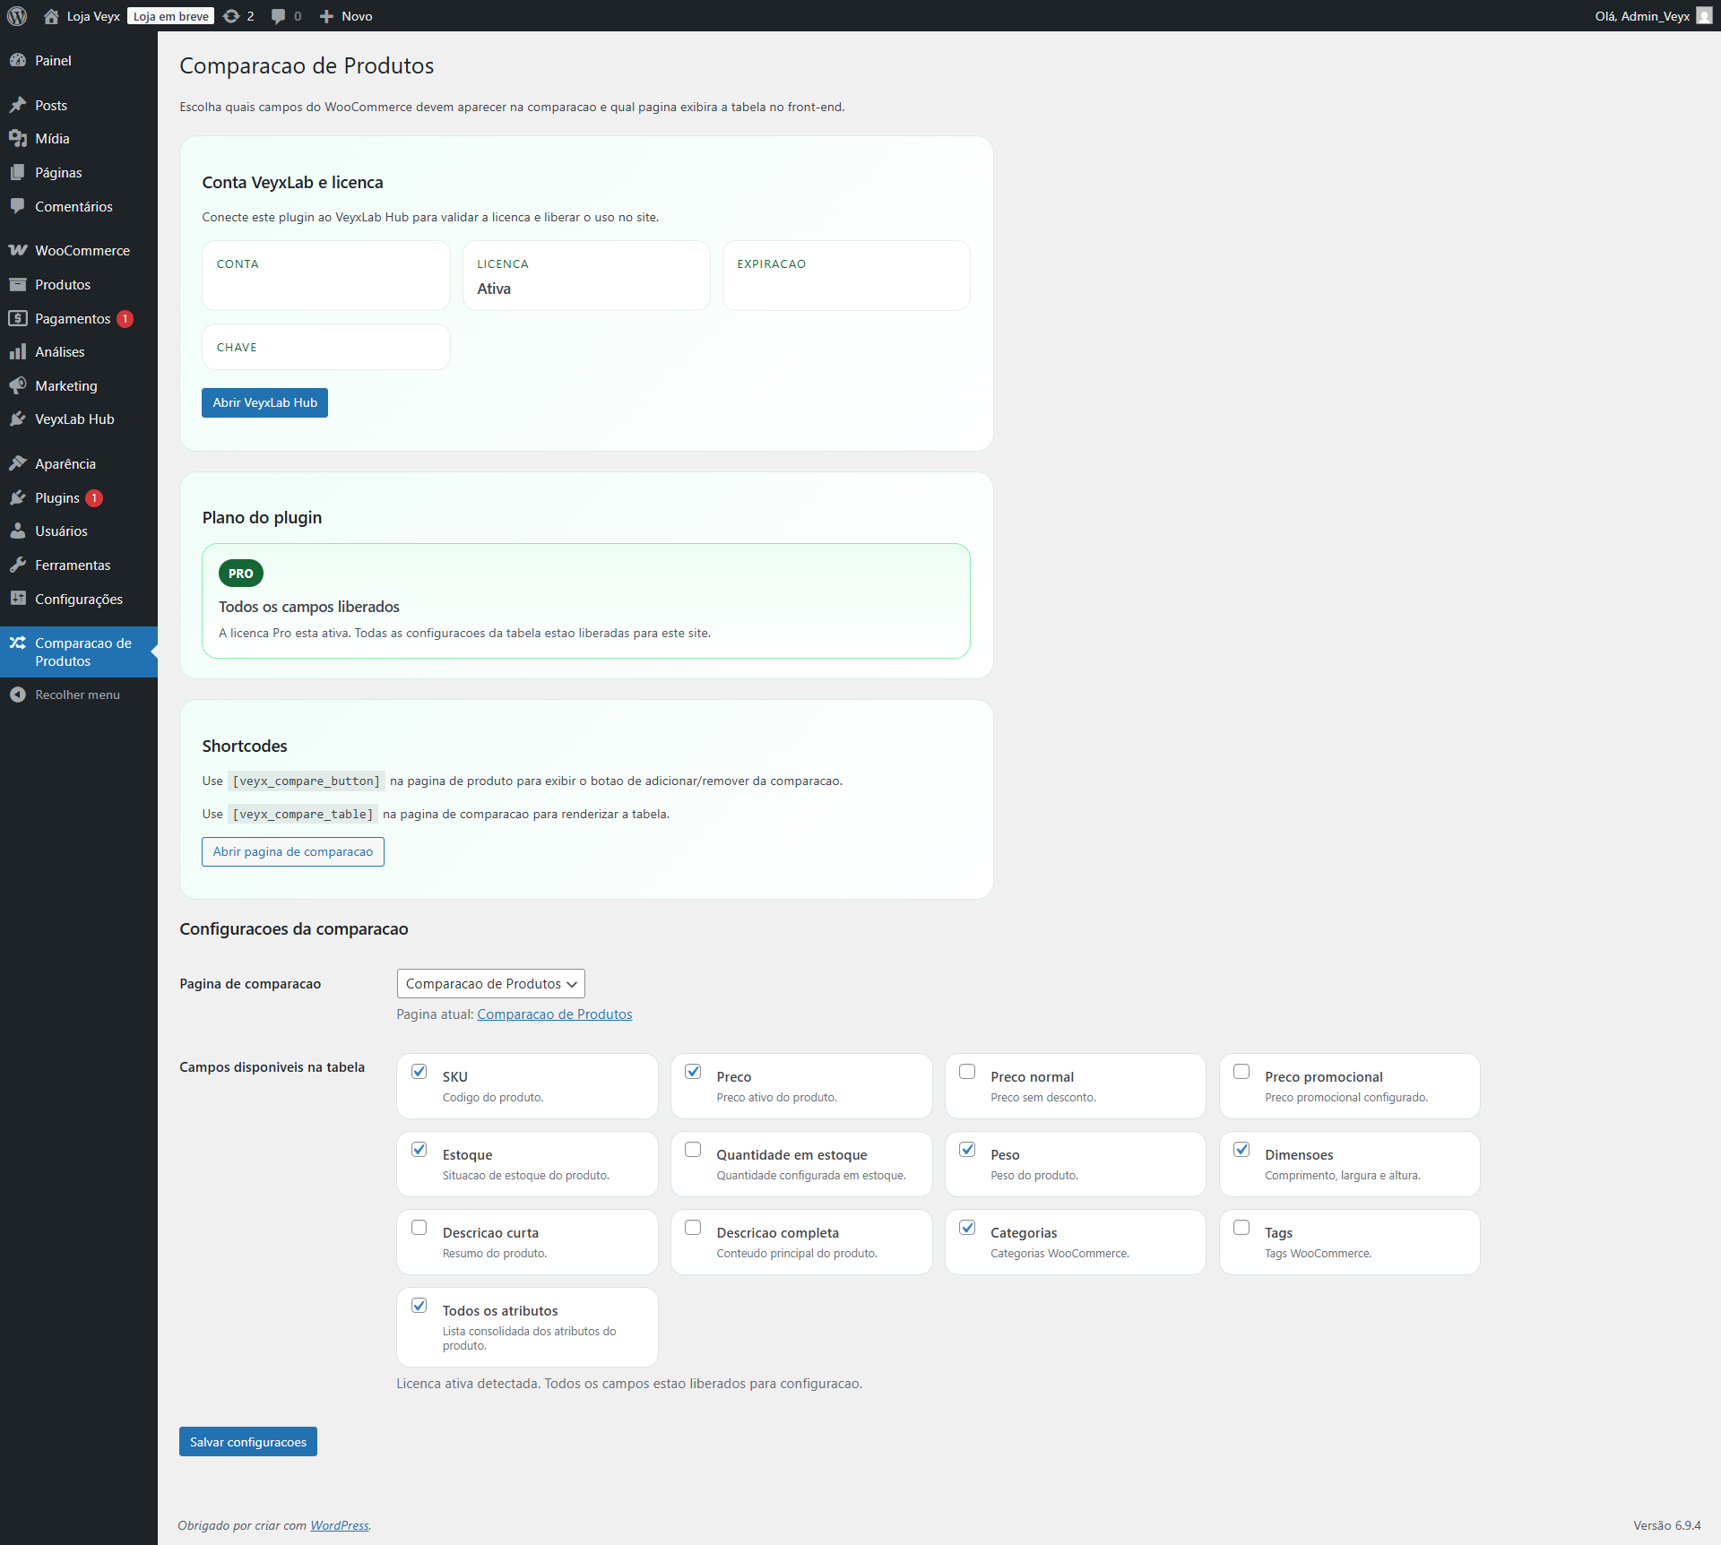Follow the Pagina atual Comparacao de Produtos link

point(554,1014)
